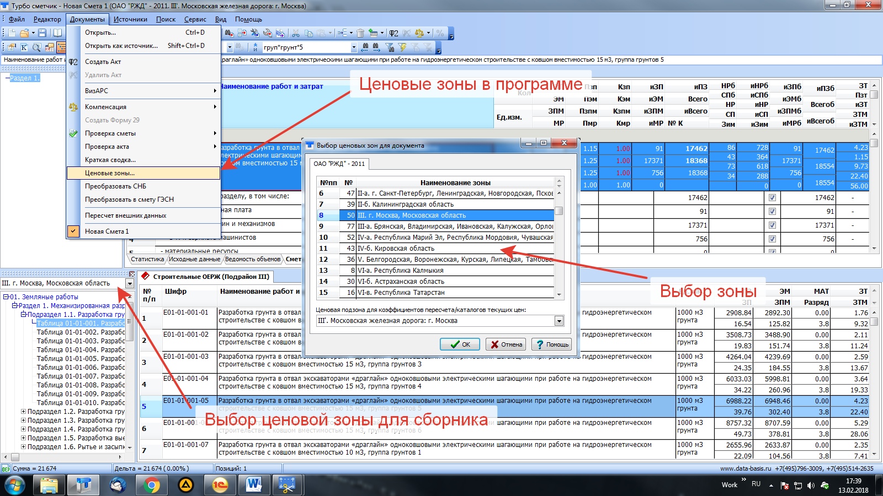This screenshot has height=496, width=883.
Task: Choose Преобразовать в смету ГЭСН entry
Action: tap(143, 200)
